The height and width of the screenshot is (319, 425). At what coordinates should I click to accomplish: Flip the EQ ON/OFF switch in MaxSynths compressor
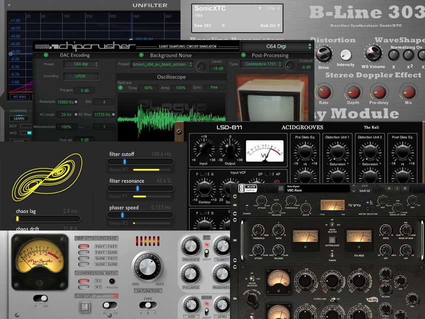206,253
